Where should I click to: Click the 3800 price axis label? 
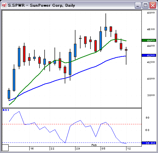tap(151, 95)
